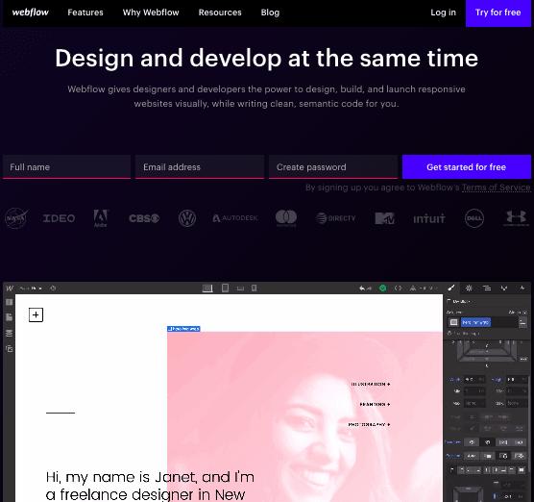The height and width of the screenshot is (502, 534).
Task: Open the Style Manager panel tab
Action: 504,289
